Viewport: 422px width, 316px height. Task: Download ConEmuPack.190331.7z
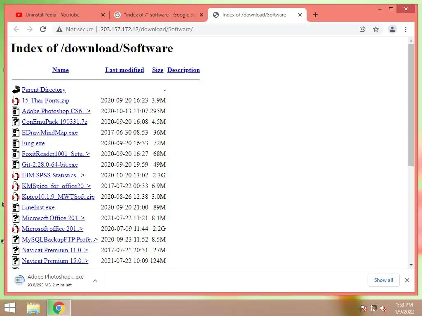tap(55, 122)
